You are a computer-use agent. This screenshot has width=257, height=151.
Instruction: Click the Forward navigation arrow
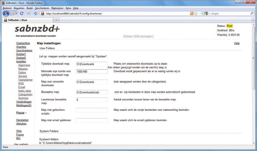12,14
